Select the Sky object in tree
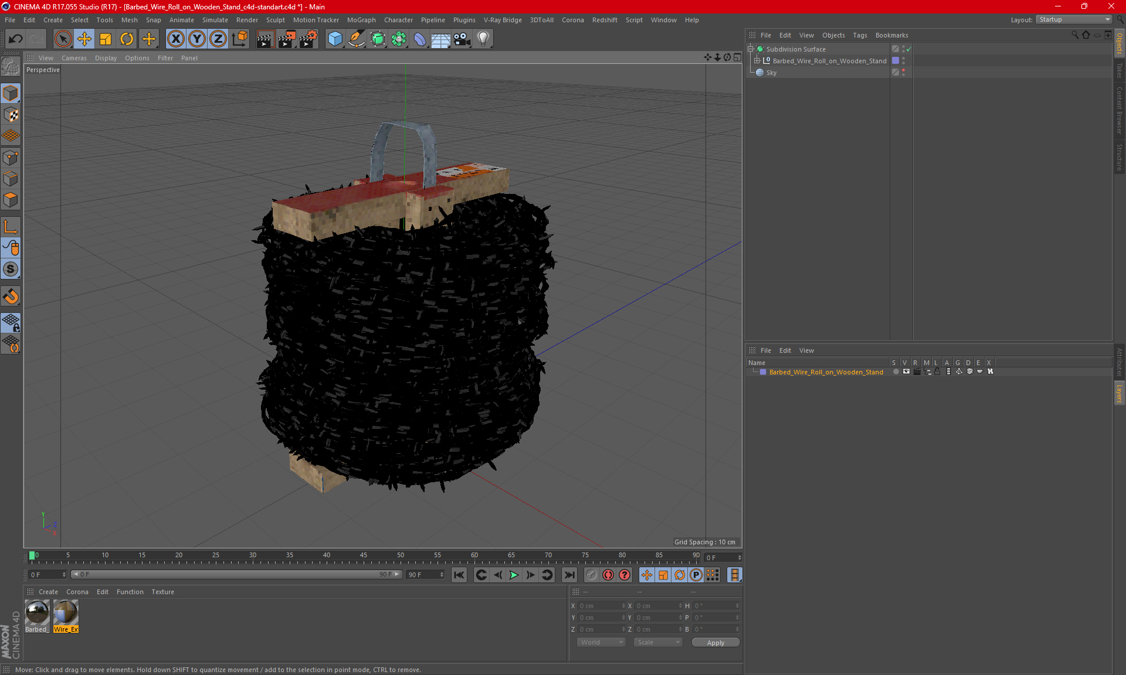The height and width of the screenshot is (675, 1126). point(771,73)
